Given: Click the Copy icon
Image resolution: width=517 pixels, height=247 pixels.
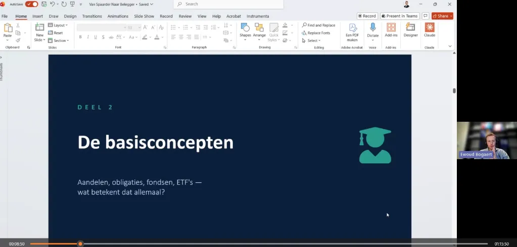Looking at the screenshot, I should [x=18, y=33].
